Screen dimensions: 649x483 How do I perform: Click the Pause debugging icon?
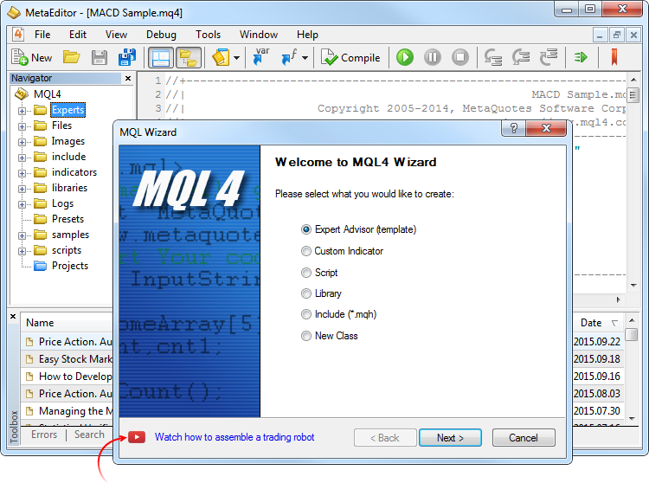[433, 58]
